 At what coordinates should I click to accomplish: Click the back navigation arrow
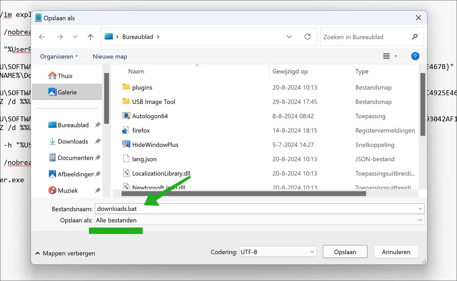click(42, 37)
